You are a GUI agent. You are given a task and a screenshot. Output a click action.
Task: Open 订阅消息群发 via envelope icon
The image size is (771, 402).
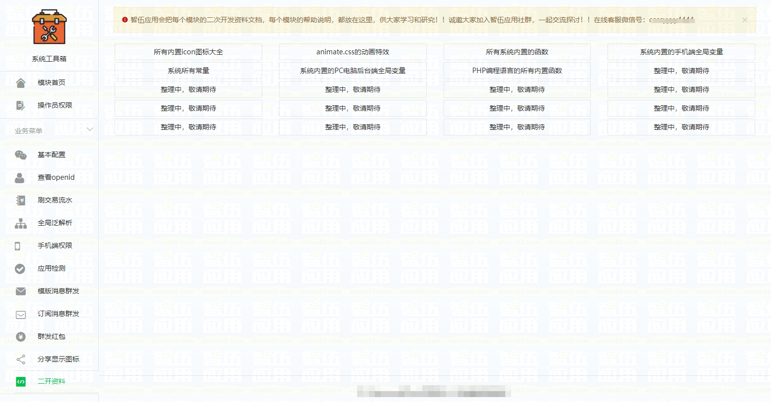tap(20, 314)
